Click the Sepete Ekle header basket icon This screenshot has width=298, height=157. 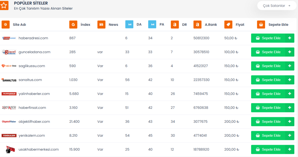[261, 25]
